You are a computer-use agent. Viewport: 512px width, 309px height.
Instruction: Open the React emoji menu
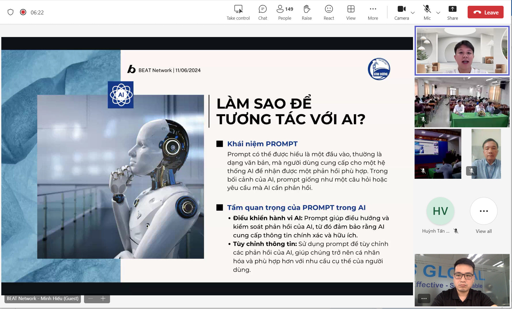point(329,12)
